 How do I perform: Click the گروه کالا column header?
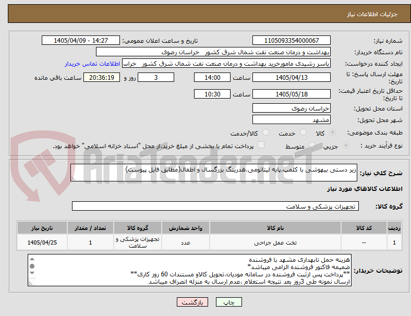(x=138, y=228)
